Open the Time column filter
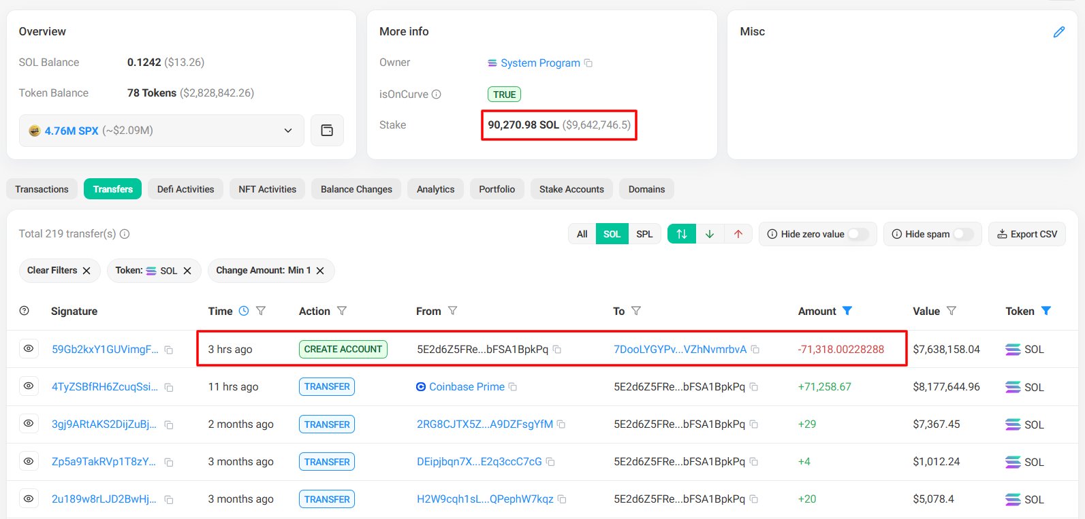This screenshot has width=1085, height=519. click(261, 311)
